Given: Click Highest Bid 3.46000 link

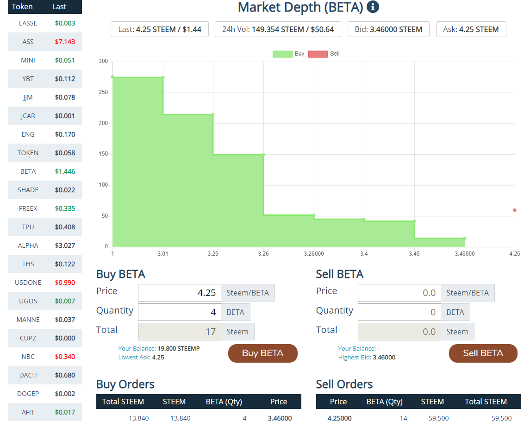Looking at the screenshot, I should [367, 358].
